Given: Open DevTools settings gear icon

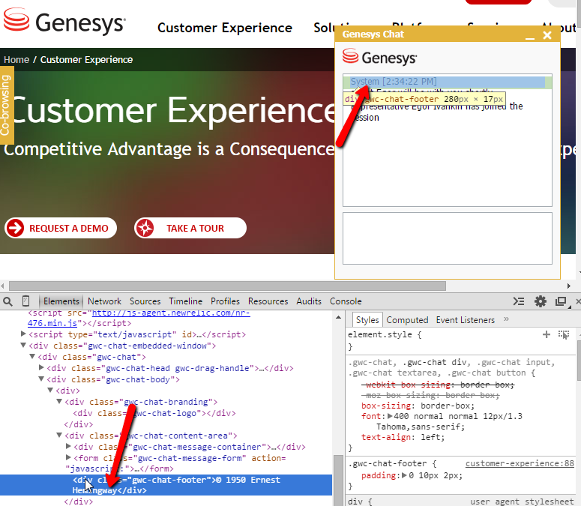Looking at the screenshot, I should [x=540, y=301].
